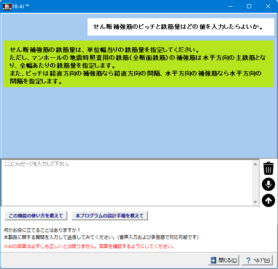Screen dimensions: 278x269
Task: Click the trash icon to clear chat
Action: (x=268, y=168)
